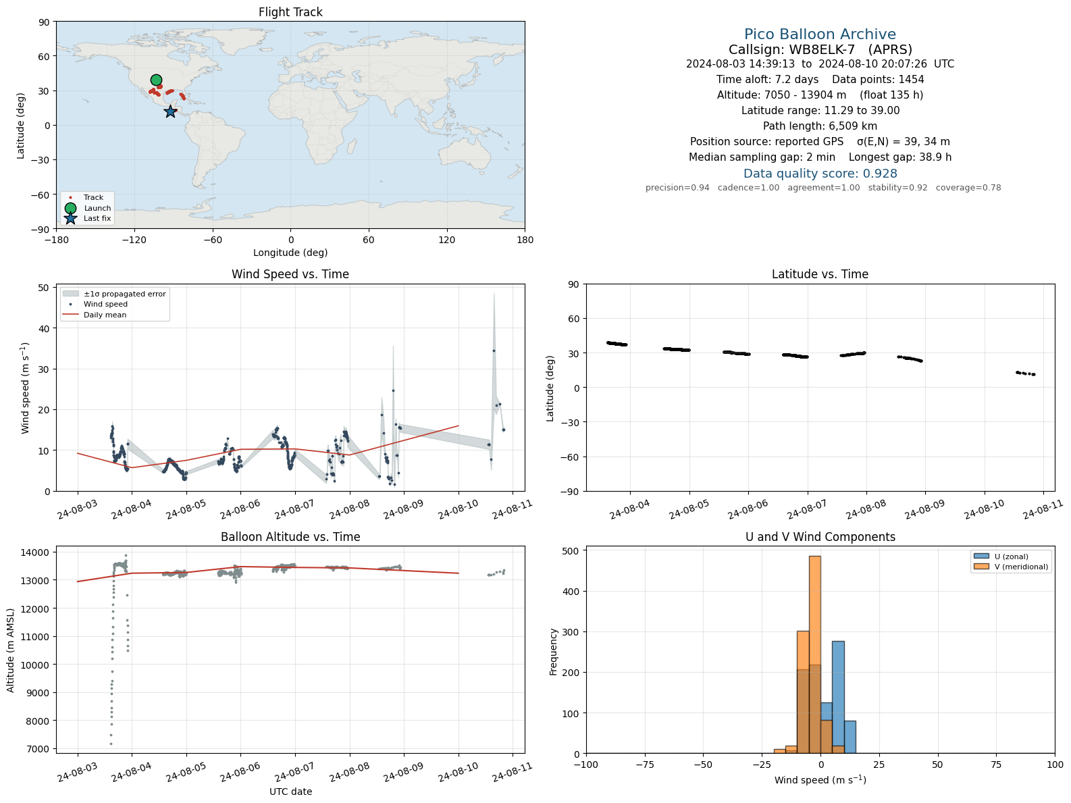Click the 'Callsign: WB8ELK-7 (APRS)' line

click(x=820, y=49)
